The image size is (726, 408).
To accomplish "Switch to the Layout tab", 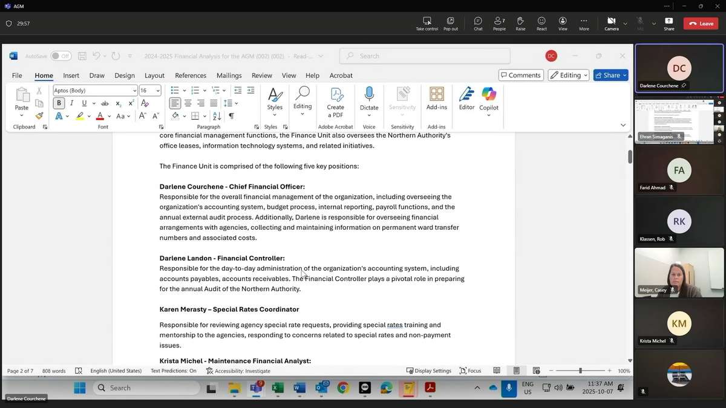I will 154,76.
